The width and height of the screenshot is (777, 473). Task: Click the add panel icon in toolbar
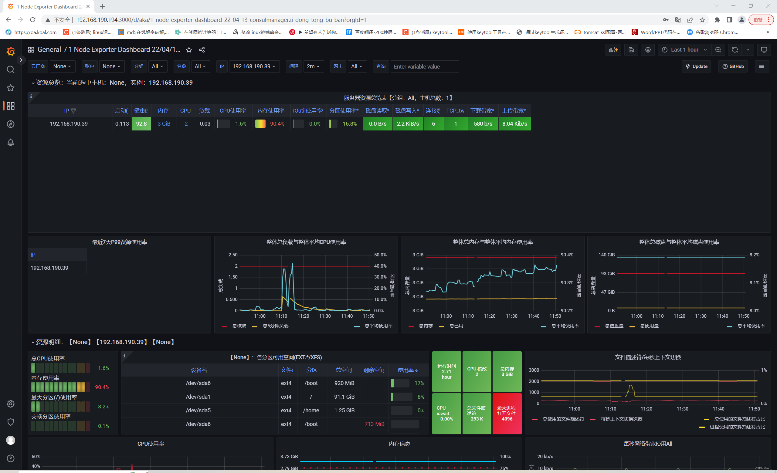click(x=613, y=49)
